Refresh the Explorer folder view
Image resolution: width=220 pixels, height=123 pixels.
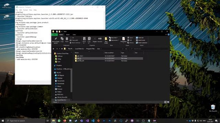pyautogui.click(x=126, y=49)
